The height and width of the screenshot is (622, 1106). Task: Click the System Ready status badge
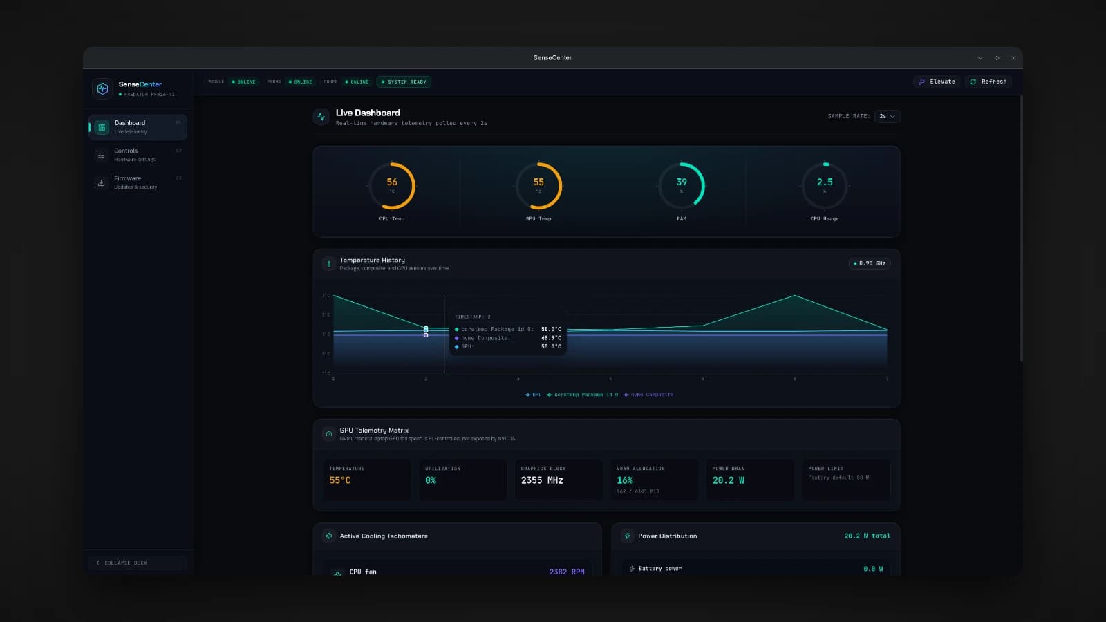coord(404,82)
